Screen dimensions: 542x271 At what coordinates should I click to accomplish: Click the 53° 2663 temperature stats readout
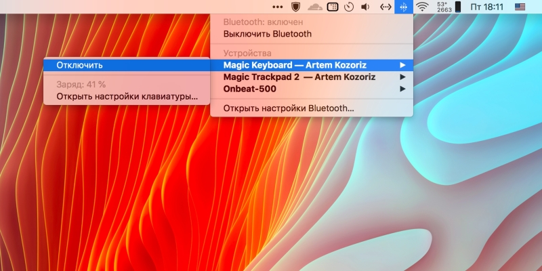(x=444, y=7)
